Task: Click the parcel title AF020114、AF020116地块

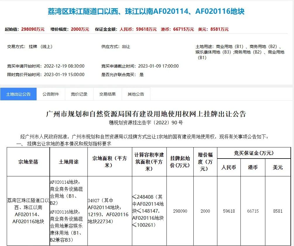Action: pos(146,11)
